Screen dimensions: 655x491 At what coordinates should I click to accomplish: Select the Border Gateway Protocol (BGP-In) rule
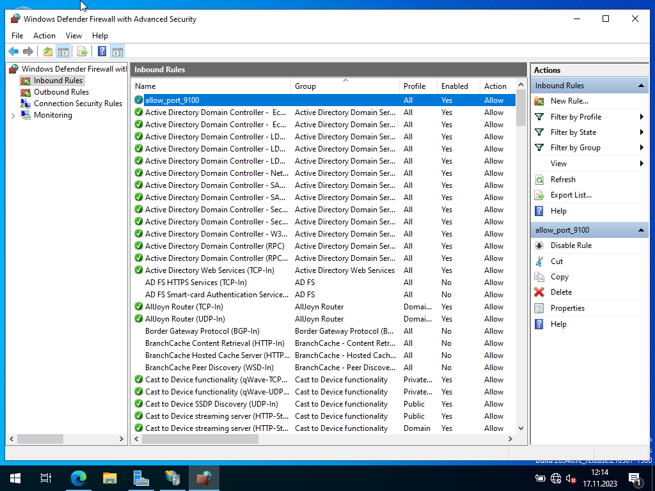click(324, 331)
